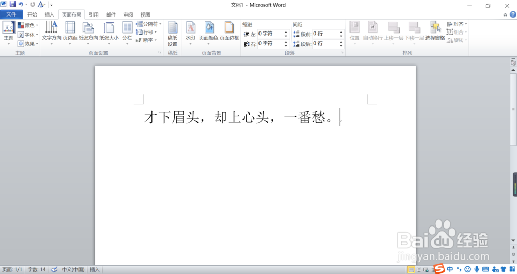This screenshot has width=517, height=274.
Task: Click the Sogou account login icon
Action: (495, 269)
